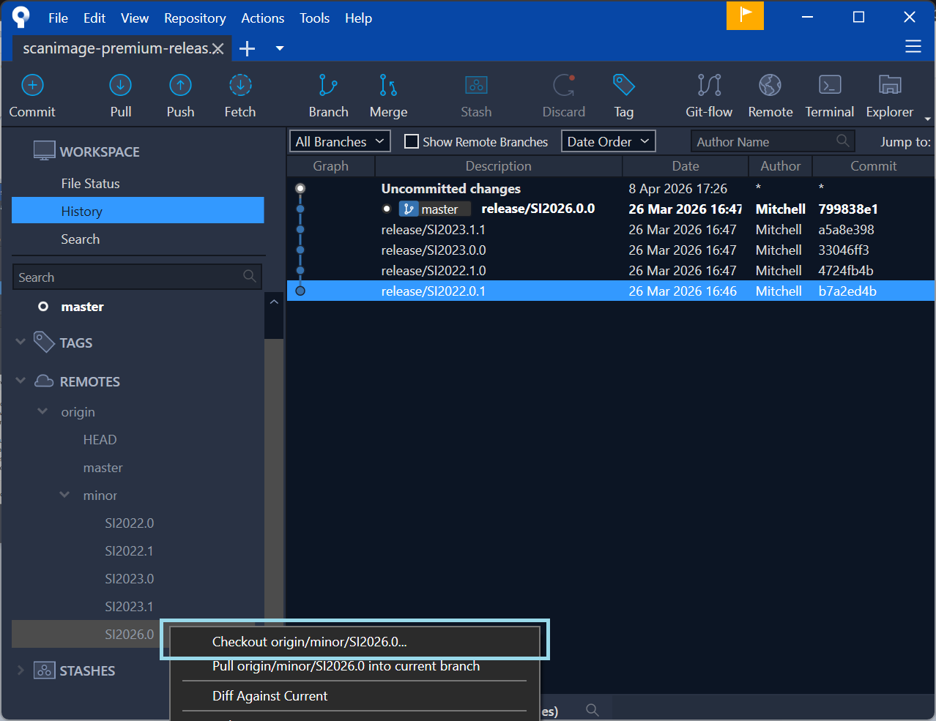Open the Date Order dropdown
Screen dimensions: 936x721
point(608,141)
